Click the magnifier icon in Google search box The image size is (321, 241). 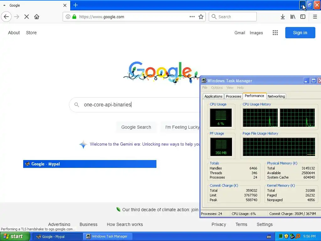pos(76,105)
